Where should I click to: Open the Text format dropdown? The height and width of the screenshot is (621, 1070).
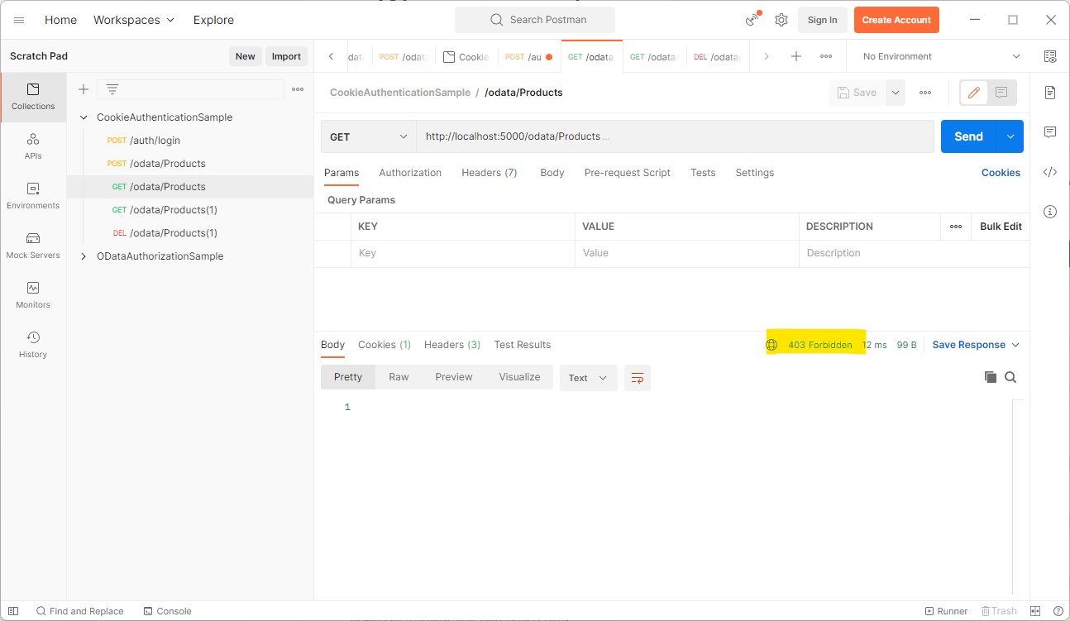[x=589, y=378]
